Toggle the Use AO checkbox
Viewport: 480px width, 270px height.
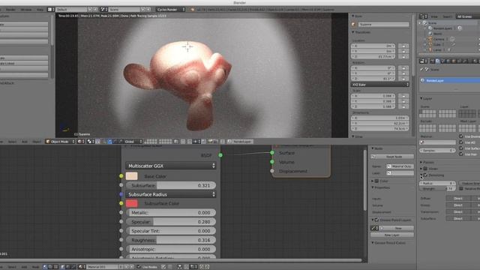461,142
